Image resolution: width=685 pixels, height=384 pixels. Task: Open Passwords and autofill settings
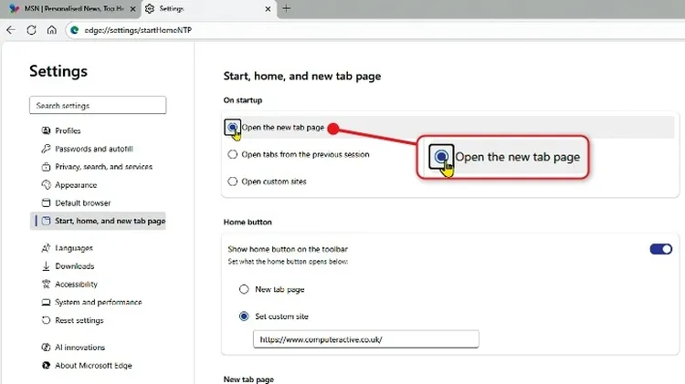tap(93, 149)
